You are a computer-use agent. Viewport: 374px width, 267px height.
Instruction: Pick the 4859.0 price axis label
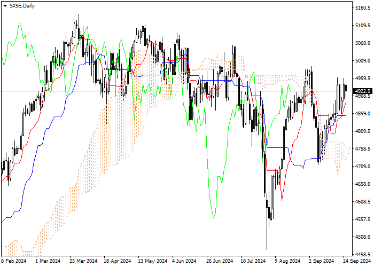coord(363,114)
